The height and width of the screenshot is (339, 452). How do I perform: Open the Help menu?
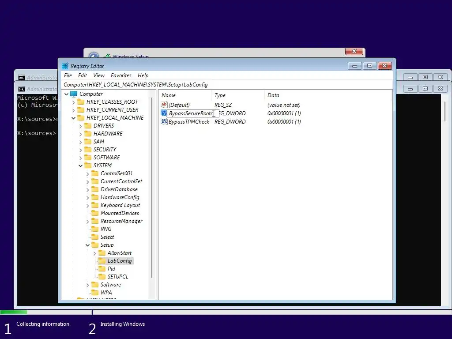143,75
